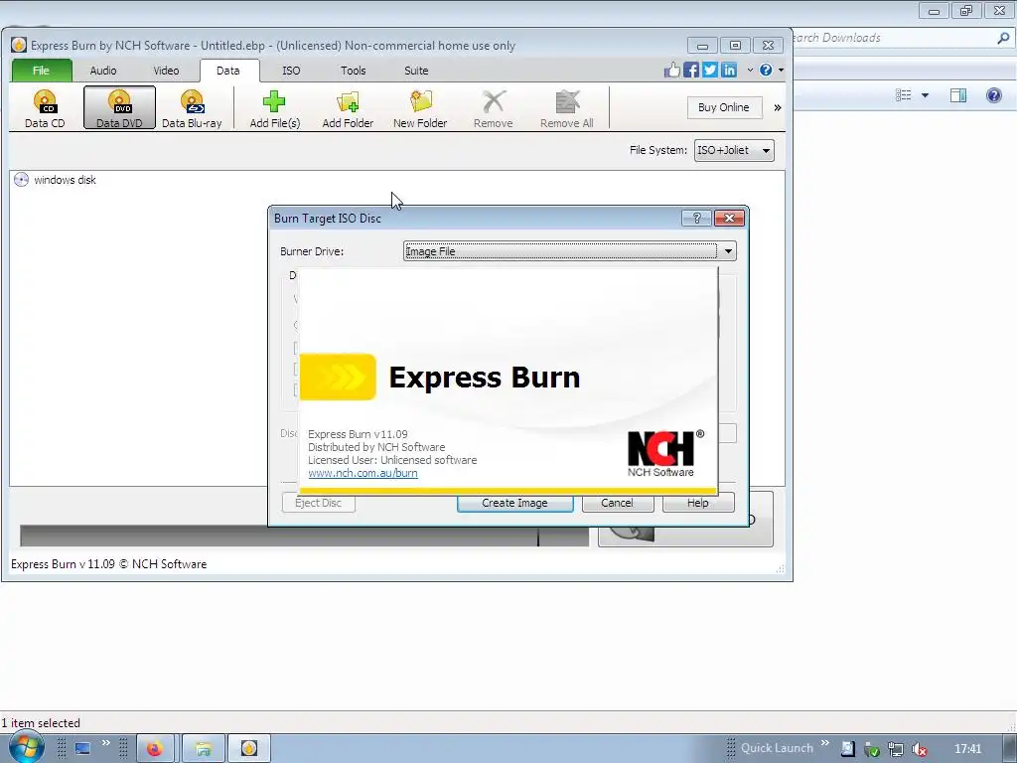Image resolution: width=1017 pixels, height=763 pixels.
Task: Expand the desktop toolbar overflow chevron
Action: coord(105,743)
